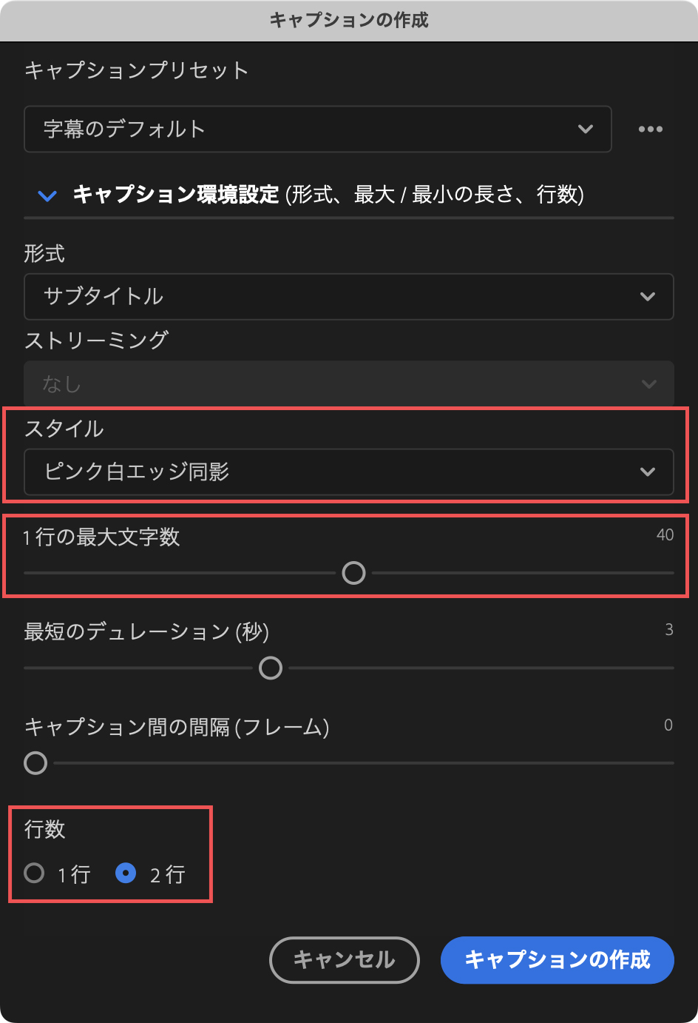Select the 2行 radio button
The height and width of the screenshot is (1023, 698).
126,873
